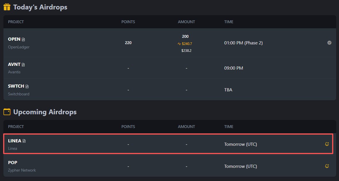Viewport: 339px width, 181px height.
Task: Click TIME column header in Today's Airdrops
Action: coord(229,22)
